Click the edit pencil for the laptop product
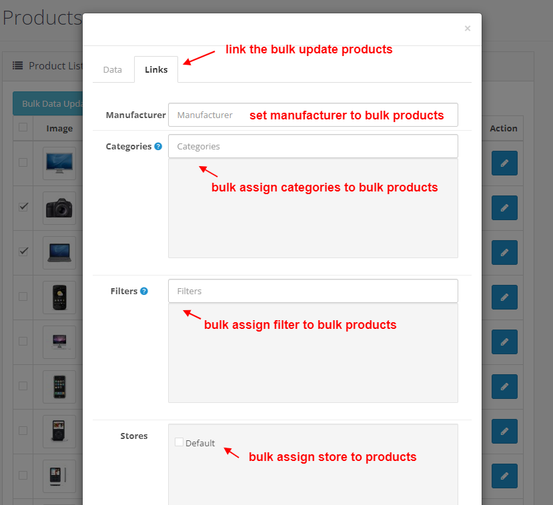This screenshot has height=505, width=553. (504, 252)
